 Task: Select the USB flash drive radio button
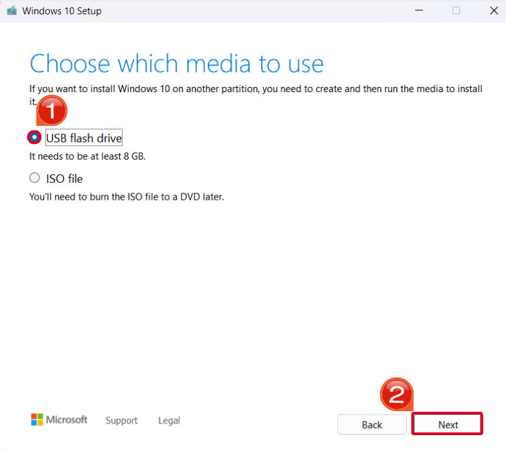pyautogui.click(x=34, y=137)
